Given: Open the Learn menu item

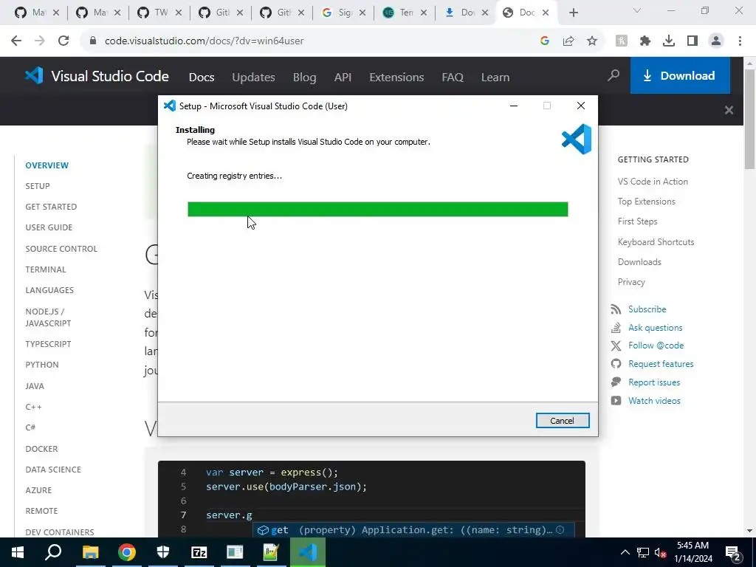Looking at the screenshot, I should [495, 77].
